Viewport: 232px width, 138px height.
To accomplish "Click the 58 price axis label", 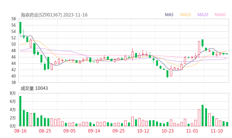I will pos(13,19).
